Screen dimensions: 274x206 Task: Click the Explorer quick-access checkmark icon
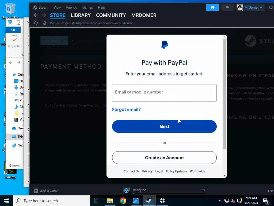tap(19, 23)
